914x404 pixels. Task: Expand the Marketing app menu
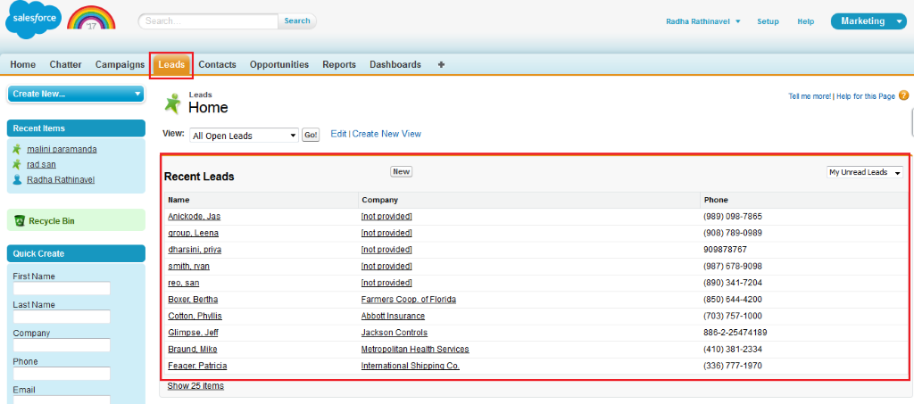click(x=868, y=21)
